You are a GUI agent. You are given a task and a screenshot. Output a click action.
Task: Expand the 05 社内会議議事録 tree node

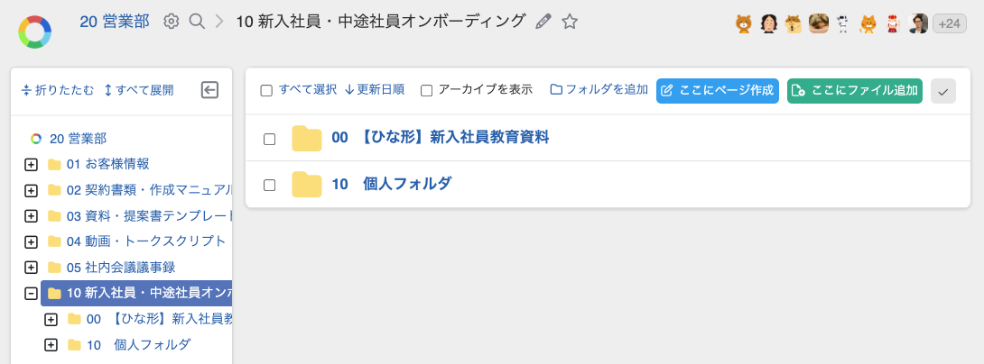tap(31, 267)
